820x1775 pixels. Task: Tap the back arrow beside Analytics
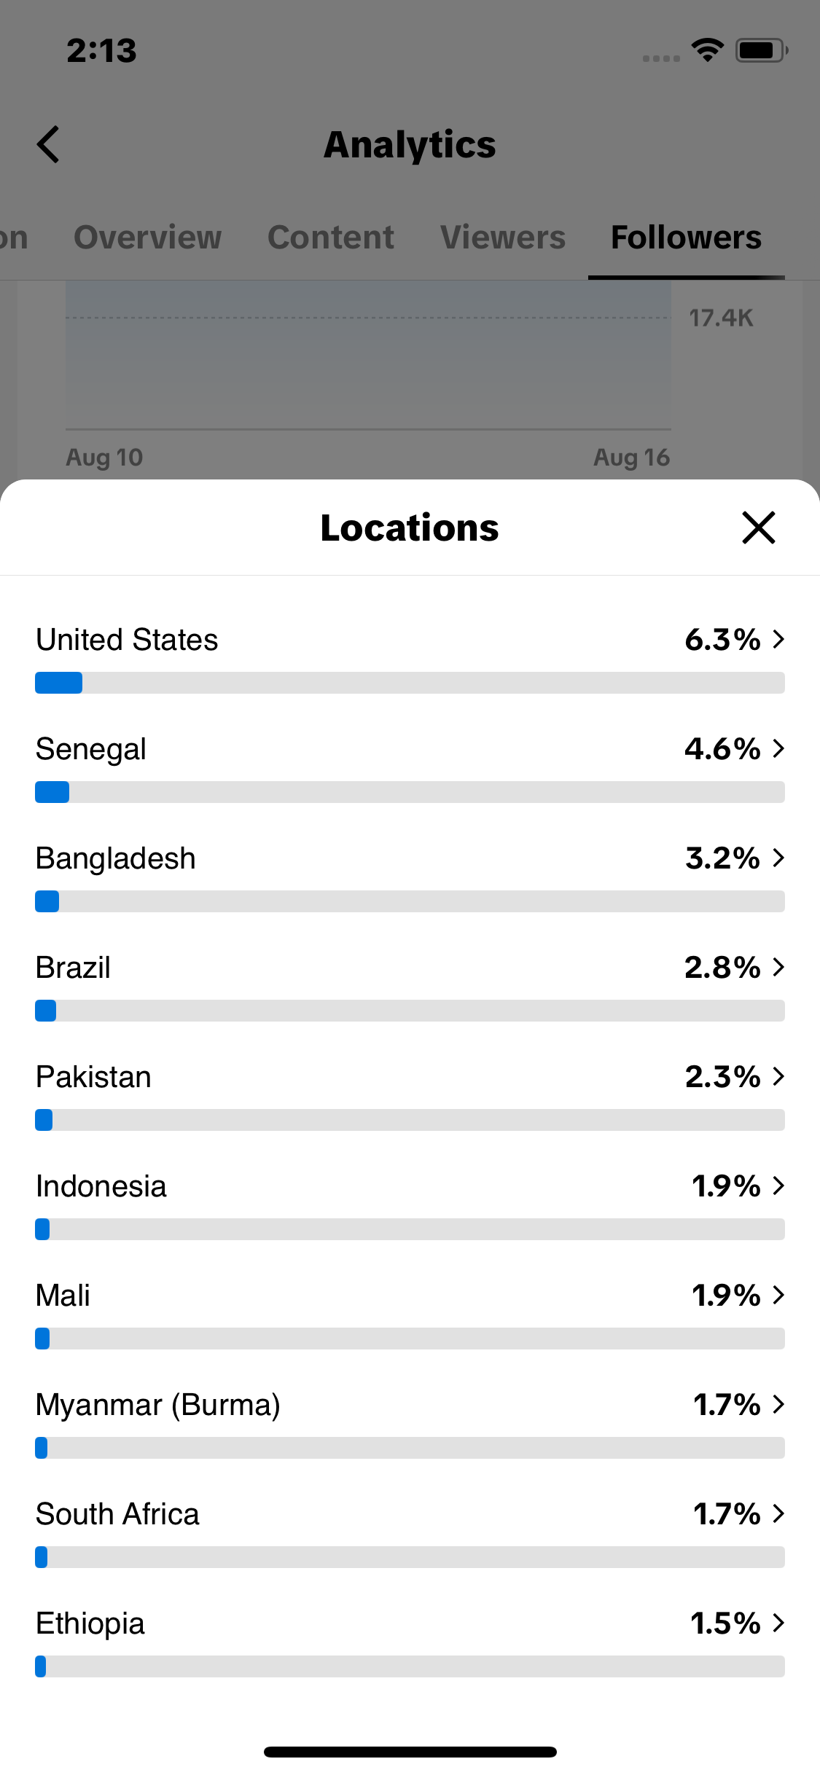click(x=48, y=144)
